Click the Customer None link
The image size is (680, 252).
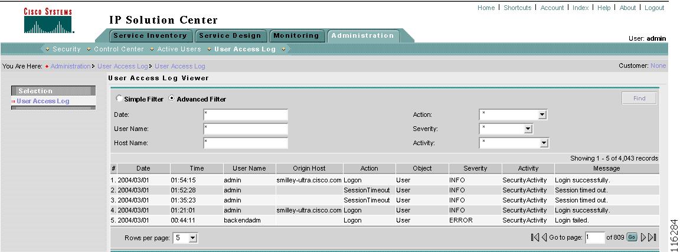coord(658,66)
